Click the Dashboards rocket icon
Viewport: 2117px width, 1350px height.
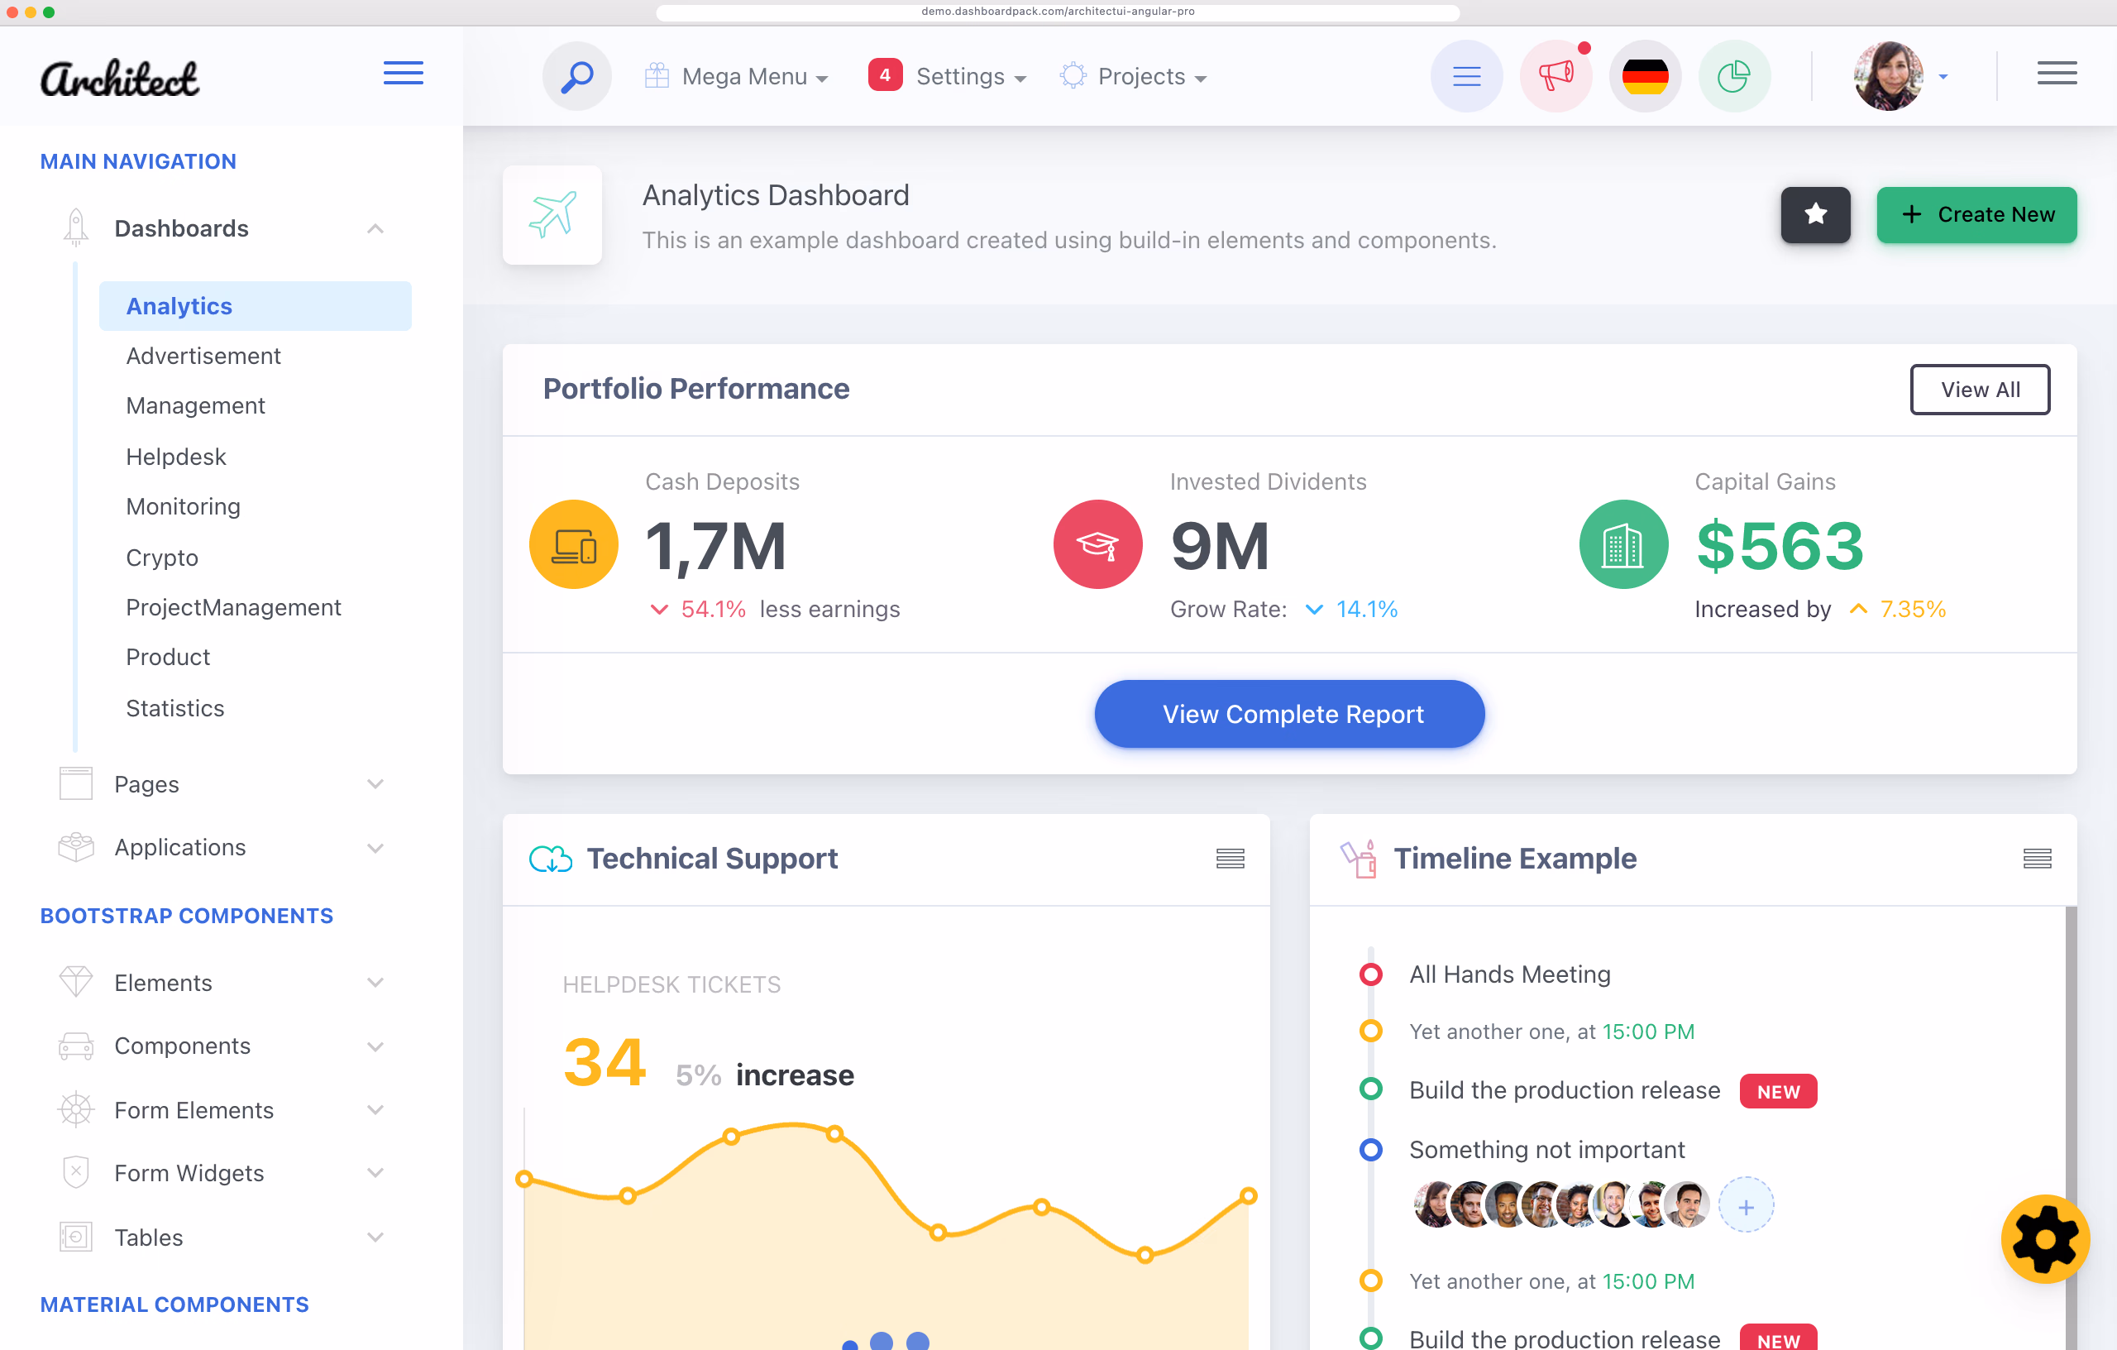[x=76, y=227]
